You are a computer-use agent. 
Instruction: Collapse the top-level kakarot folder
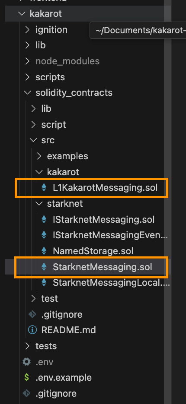pos(22,14)
